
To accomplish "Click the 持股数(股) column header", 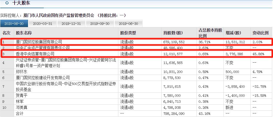I will click(x=173, y=33).
